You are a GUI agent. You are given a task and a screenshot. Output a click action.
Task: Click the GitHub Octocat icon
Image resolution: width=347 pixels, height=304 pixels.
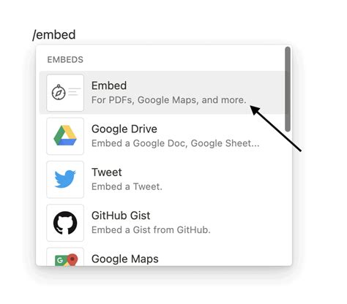(x=65, y=223)
